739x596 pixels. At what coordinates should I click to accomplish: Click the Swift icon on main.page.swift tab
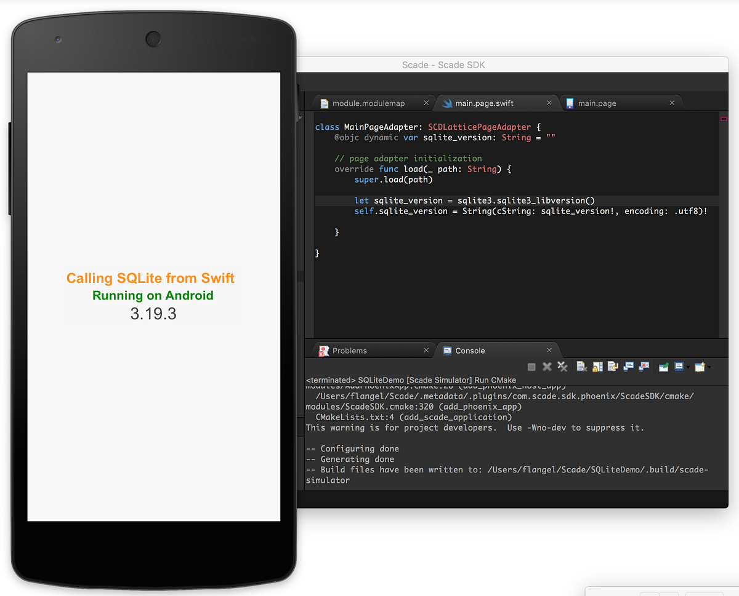tap(446, 103)
